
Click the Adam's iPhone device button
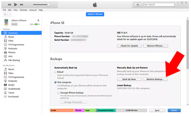[95, 14]
